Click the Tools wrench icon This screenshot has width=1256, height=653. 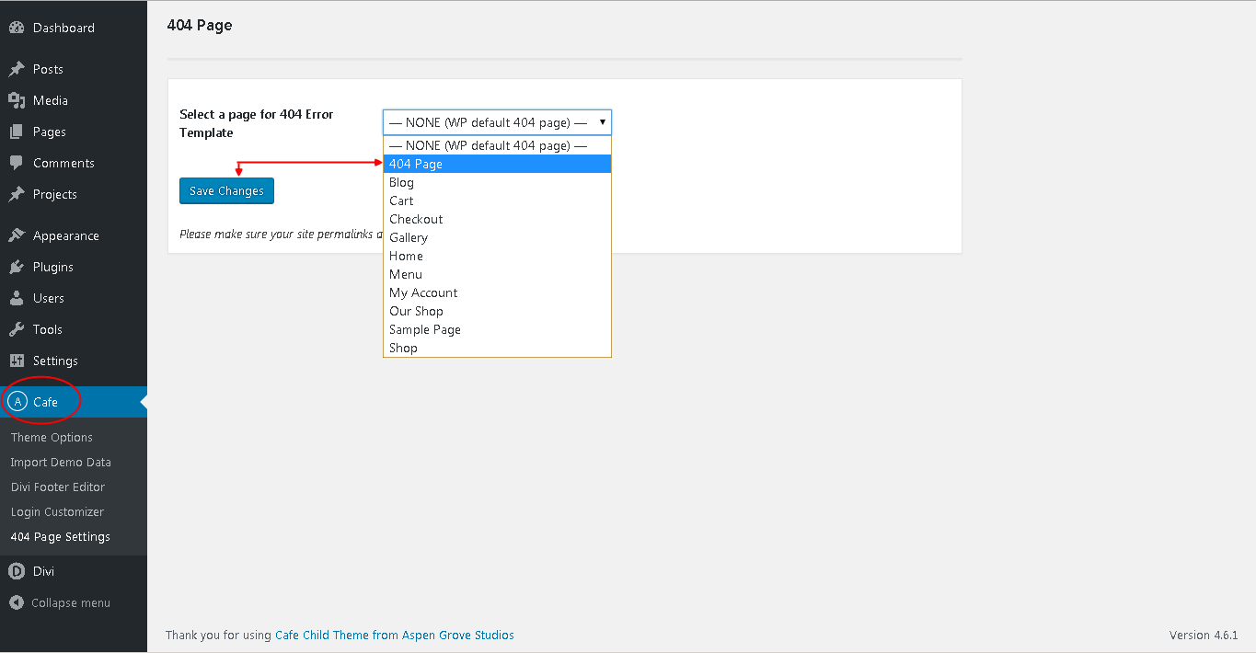pyautogui.click(x=17, y=329)
